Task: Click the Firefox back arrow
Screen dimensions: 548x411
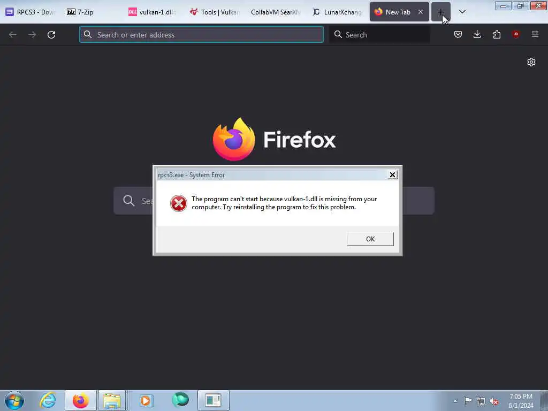Action: pyautogui.click(x=13, y=35)
